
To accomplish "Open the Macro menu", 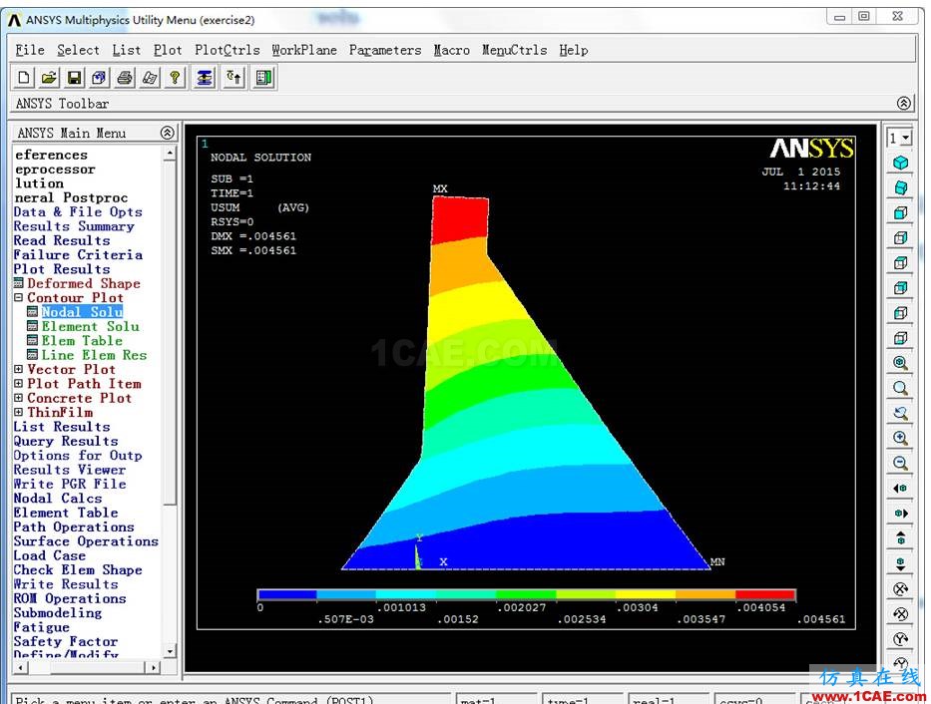I will pos(452,51).
